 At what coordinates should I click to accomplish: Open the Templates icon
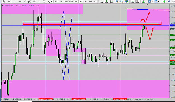point(156,1)
